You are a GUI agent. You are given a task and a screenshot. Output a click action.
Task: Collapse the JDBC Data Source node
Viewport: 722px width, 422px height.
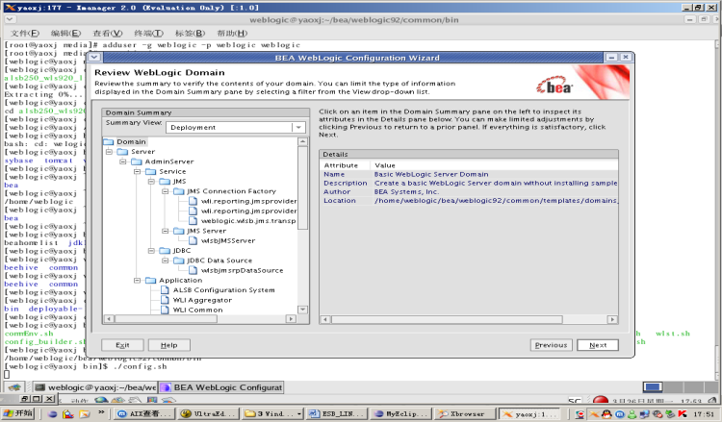click(166, 261)
